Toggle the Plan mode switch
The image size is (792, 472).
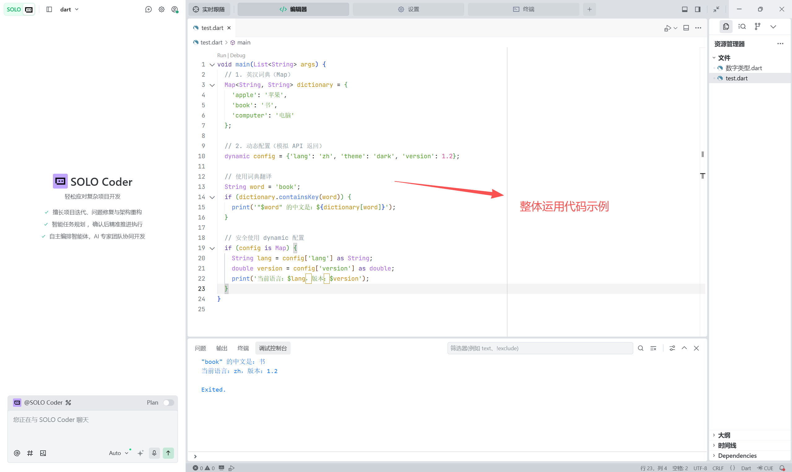click(168, 403)
